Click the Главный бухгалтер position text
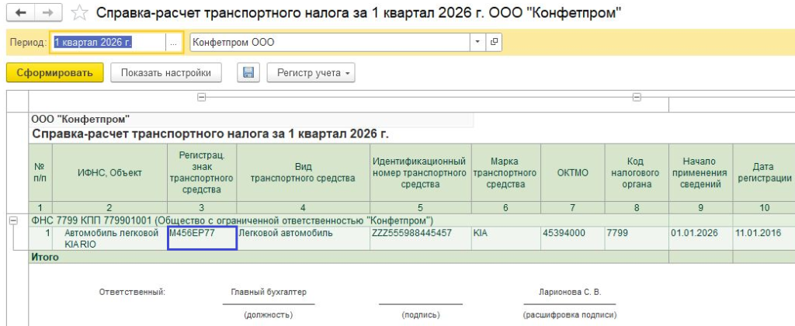795x326 pixels. (268, 293)
